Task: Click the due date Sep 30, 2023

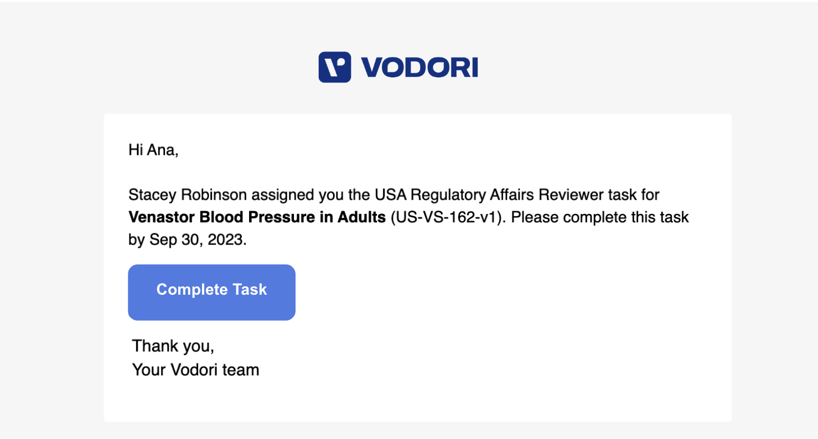Action: click(196, 240)
